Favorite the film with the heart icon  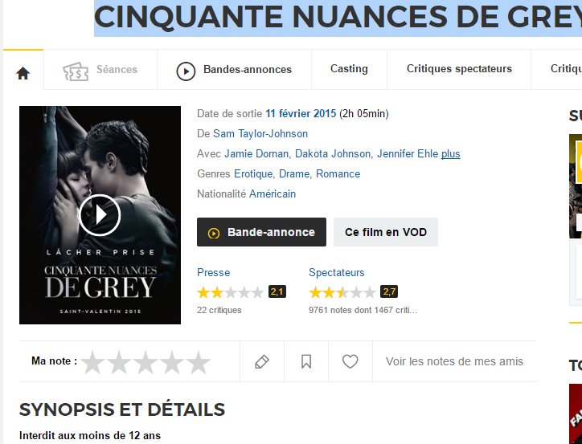(350, 361)
